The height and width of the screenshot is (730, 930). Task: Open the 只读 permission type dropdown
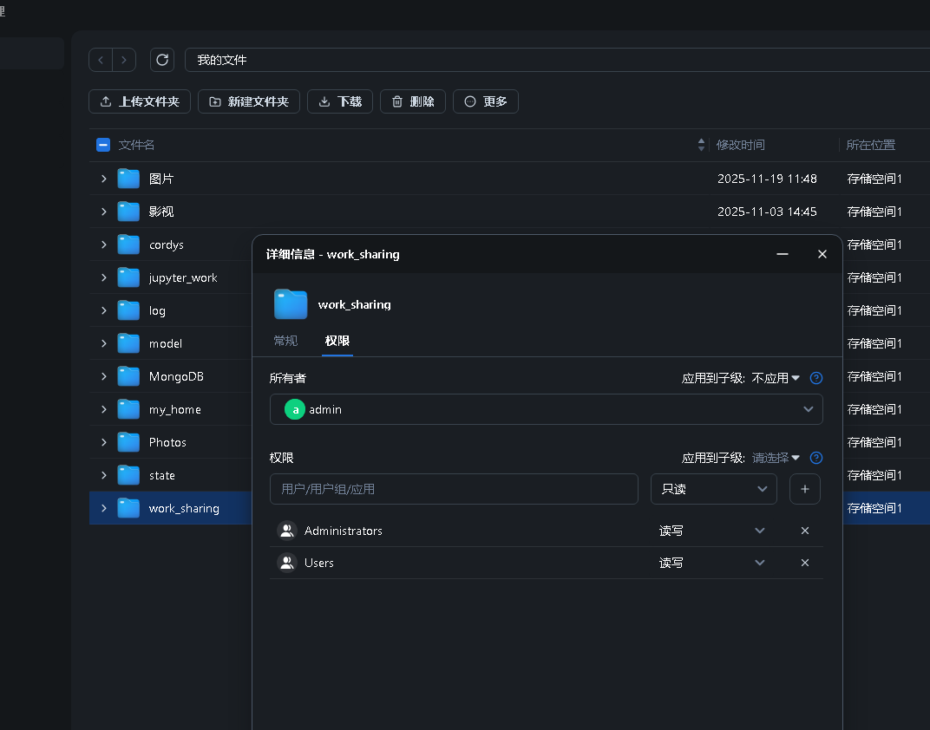[713, 489]
